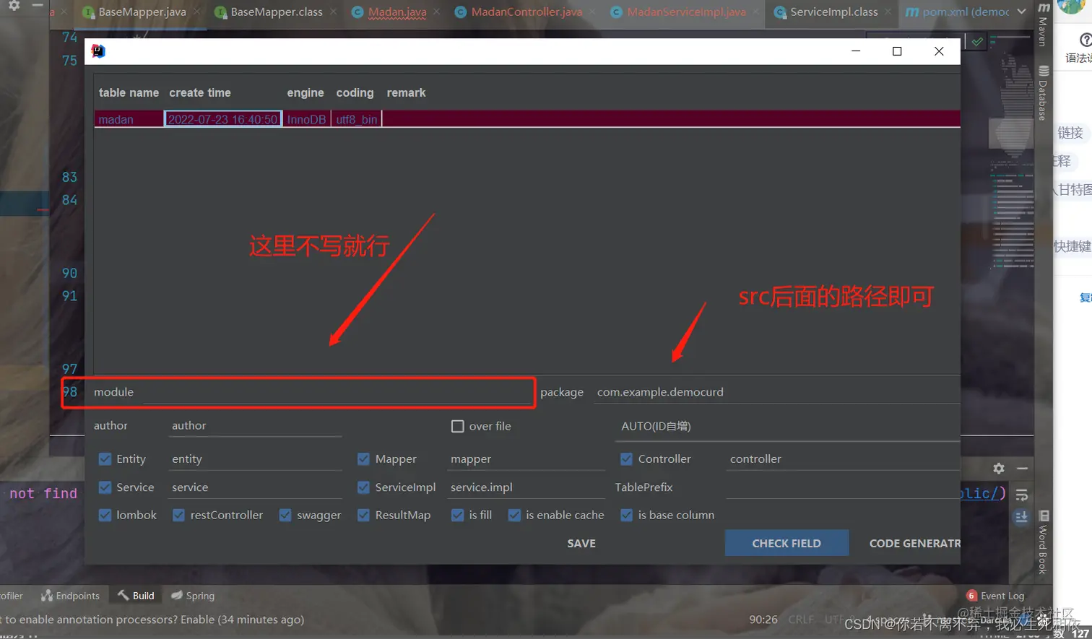Toggle the is fill checkbox
The height and width of the screenshot is (639, 1092).
(457, 515)
